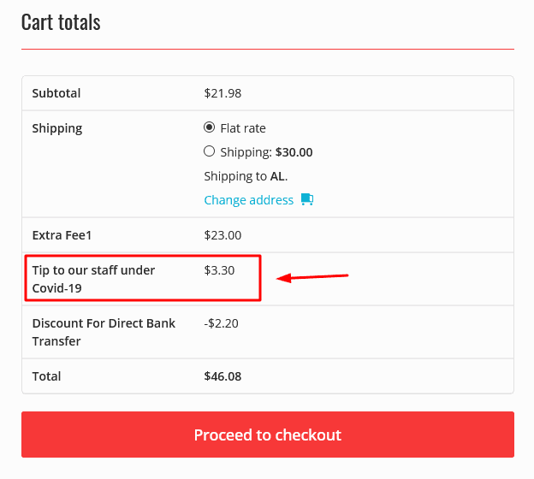
Task: Click the Discount For Direct Bank Transfer label
Action: [104, 332]
